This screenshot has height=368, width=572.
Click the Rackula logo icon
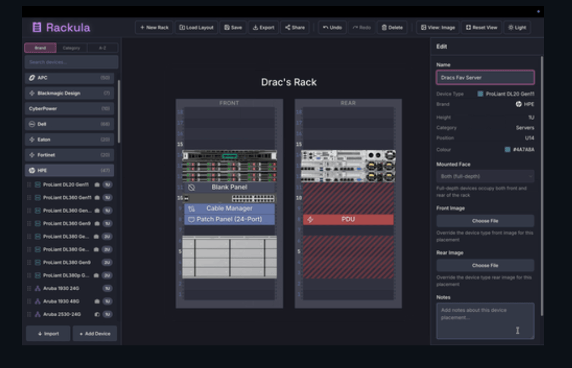coord(37,27)
